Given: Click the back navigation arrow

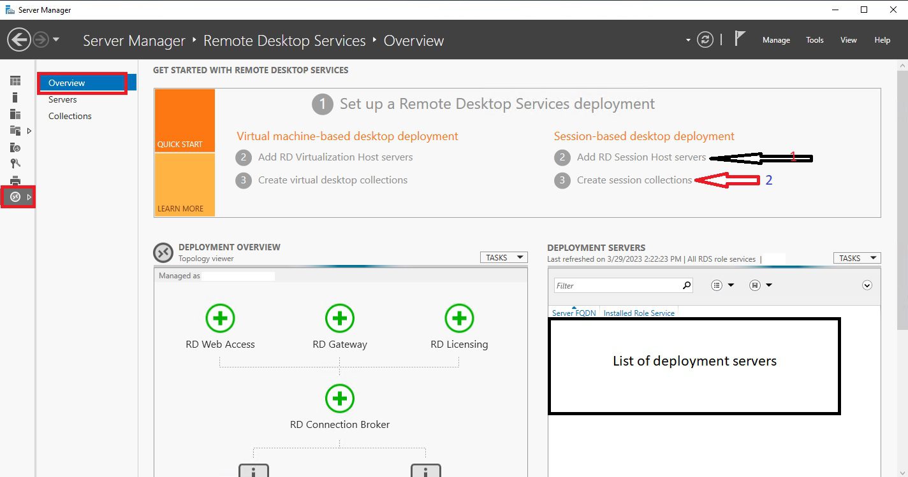Looking at the screenshot, I should [x=19, y=40].
